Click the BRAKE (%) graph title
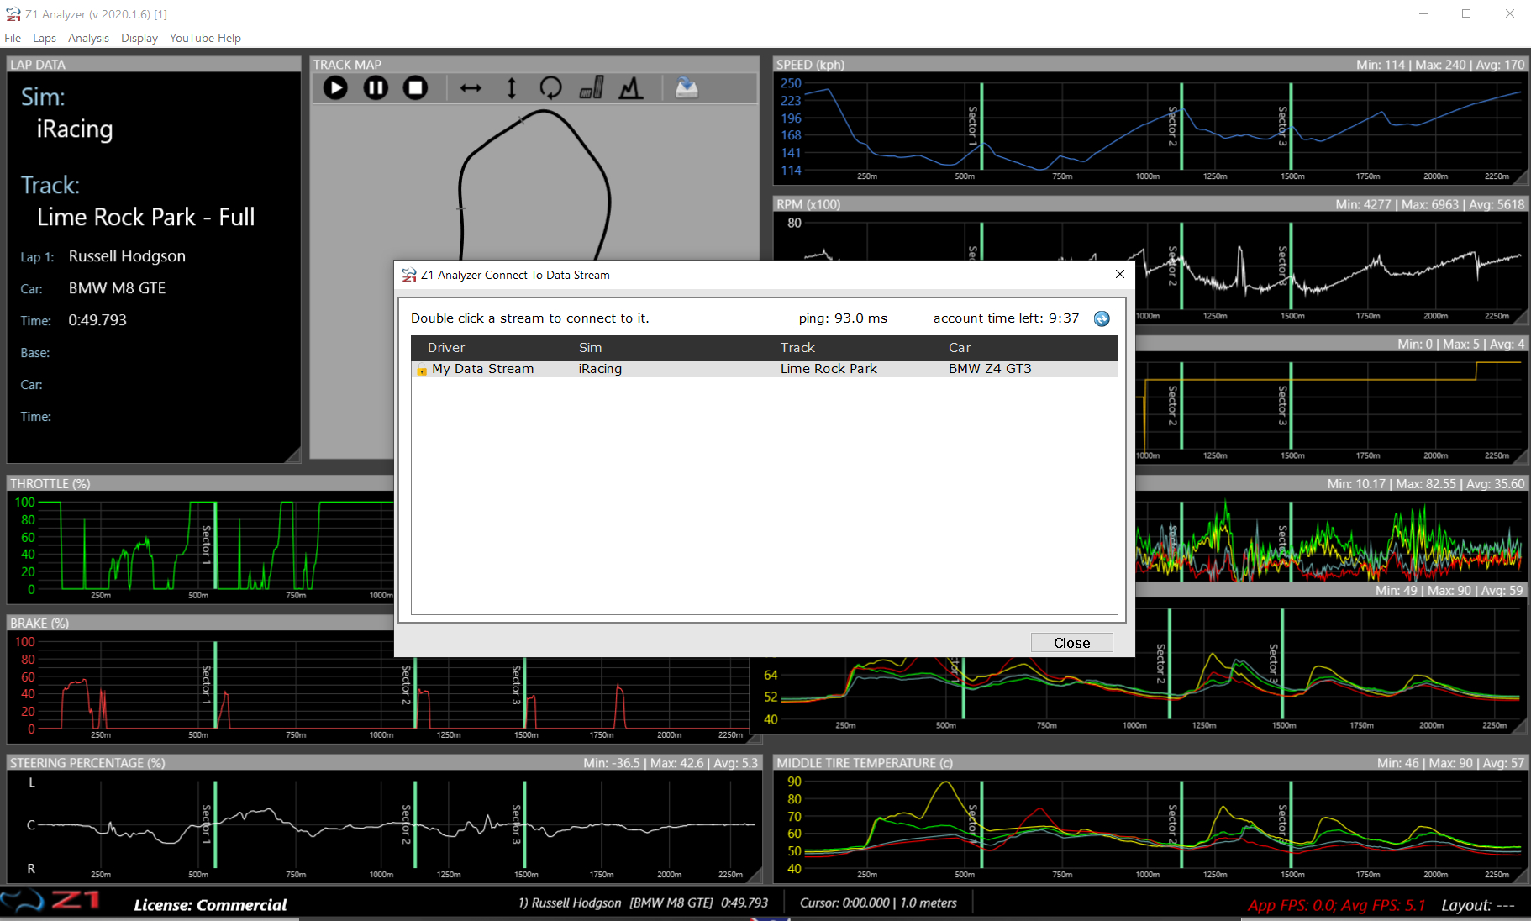 coord(39,624)
